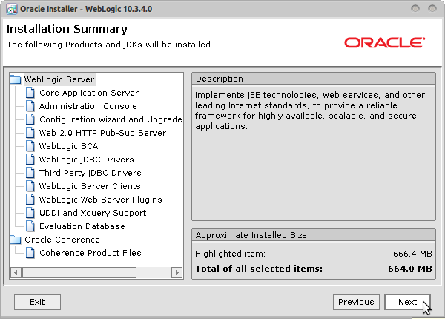The image size is (445, 319).
Task: Click the WebLogic Server folder icon
Action: point(16,79)
